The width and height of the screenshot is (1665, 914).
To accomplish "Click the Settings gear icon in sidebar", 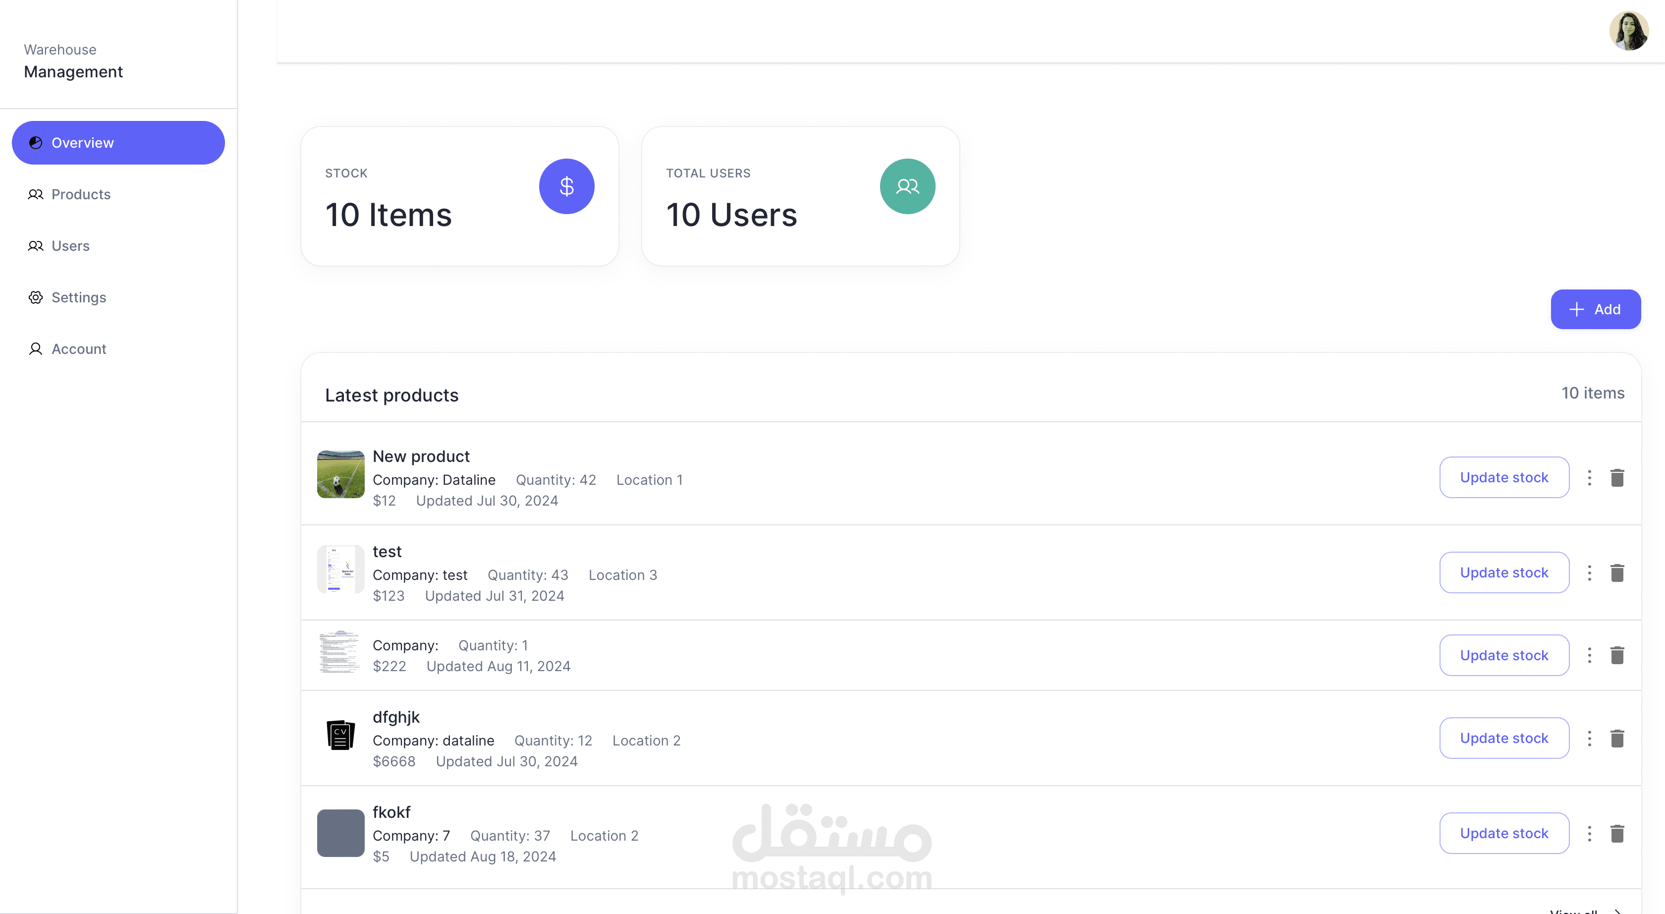I will pyautogui.click(x=36, y=297).
